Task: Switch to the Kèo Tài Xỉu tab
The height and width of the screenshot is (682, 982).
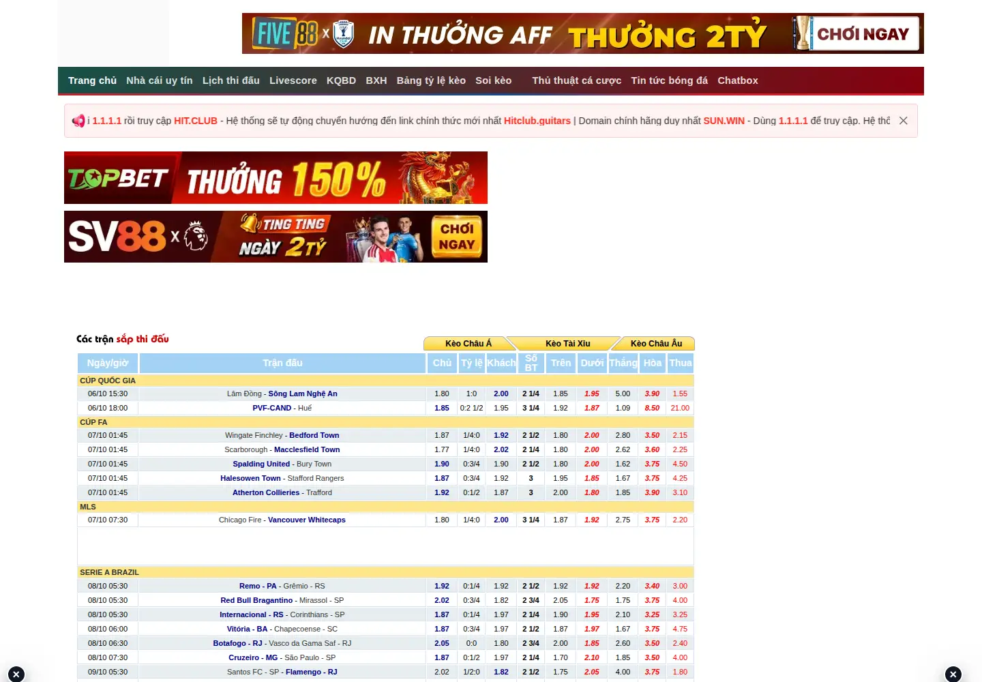Action: click(x=567, y=344)
